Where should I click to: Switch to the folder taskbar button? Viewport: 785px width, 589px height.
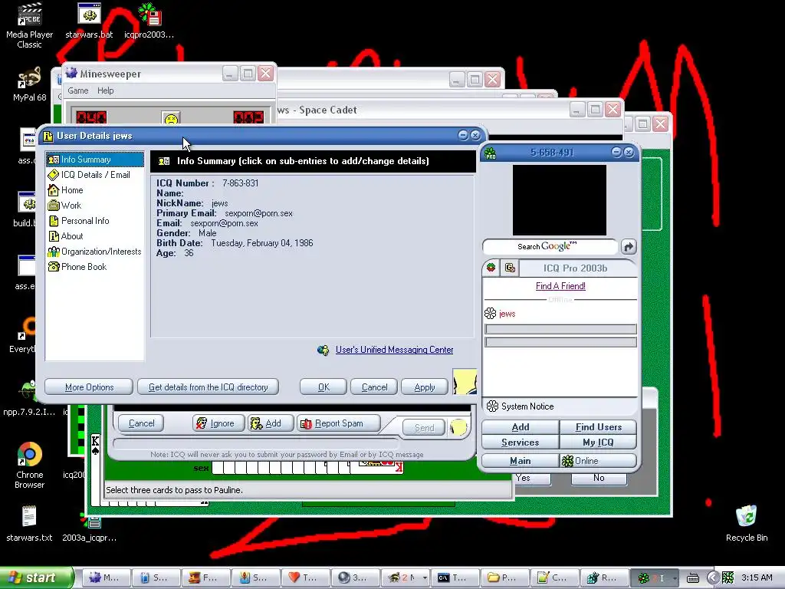pos(505,577)
